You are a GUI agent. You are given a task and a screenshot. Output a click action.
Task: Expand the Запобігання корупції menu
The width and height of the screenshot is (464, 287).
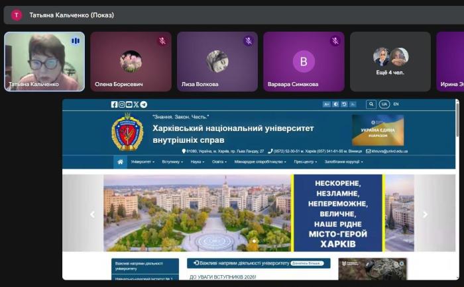point(343,162)
